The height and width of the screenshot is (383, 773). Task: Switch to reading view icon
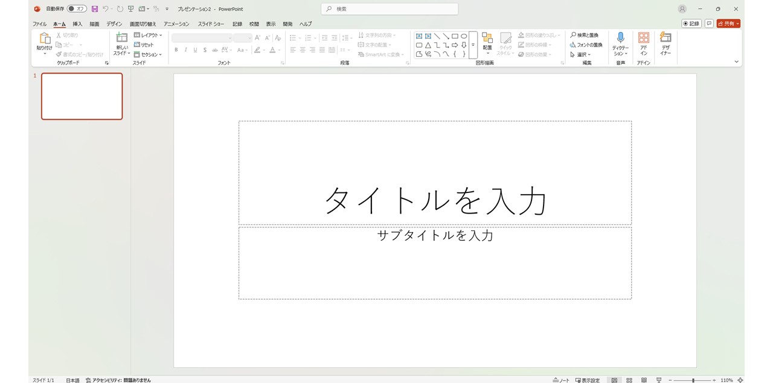point(644,380)
